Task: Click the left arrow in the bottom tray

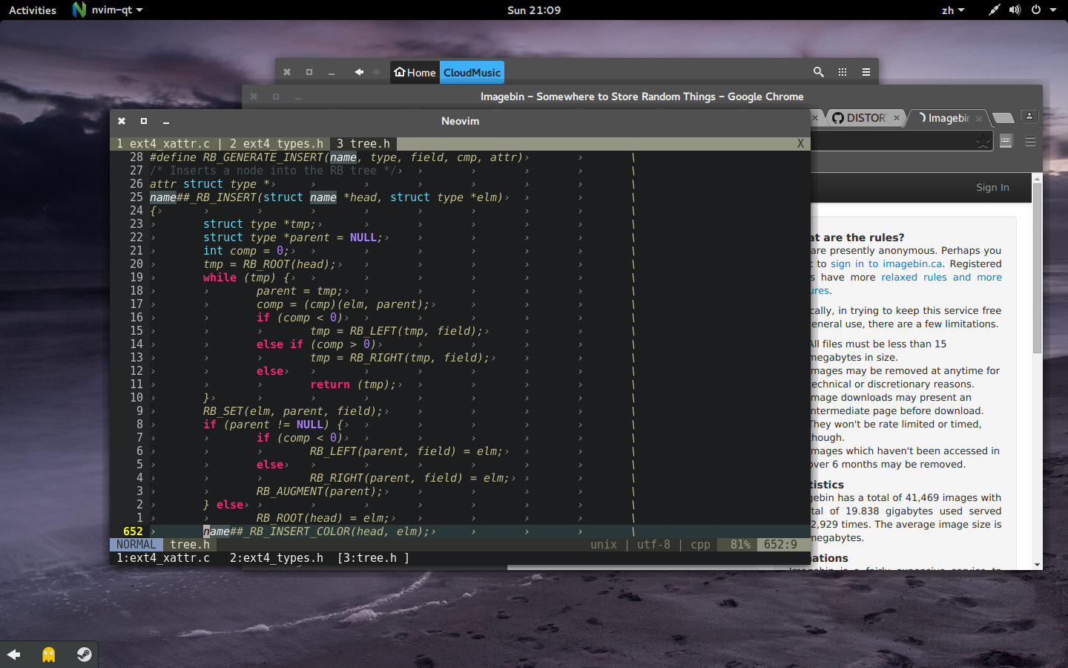Action: tap(13, 655)
